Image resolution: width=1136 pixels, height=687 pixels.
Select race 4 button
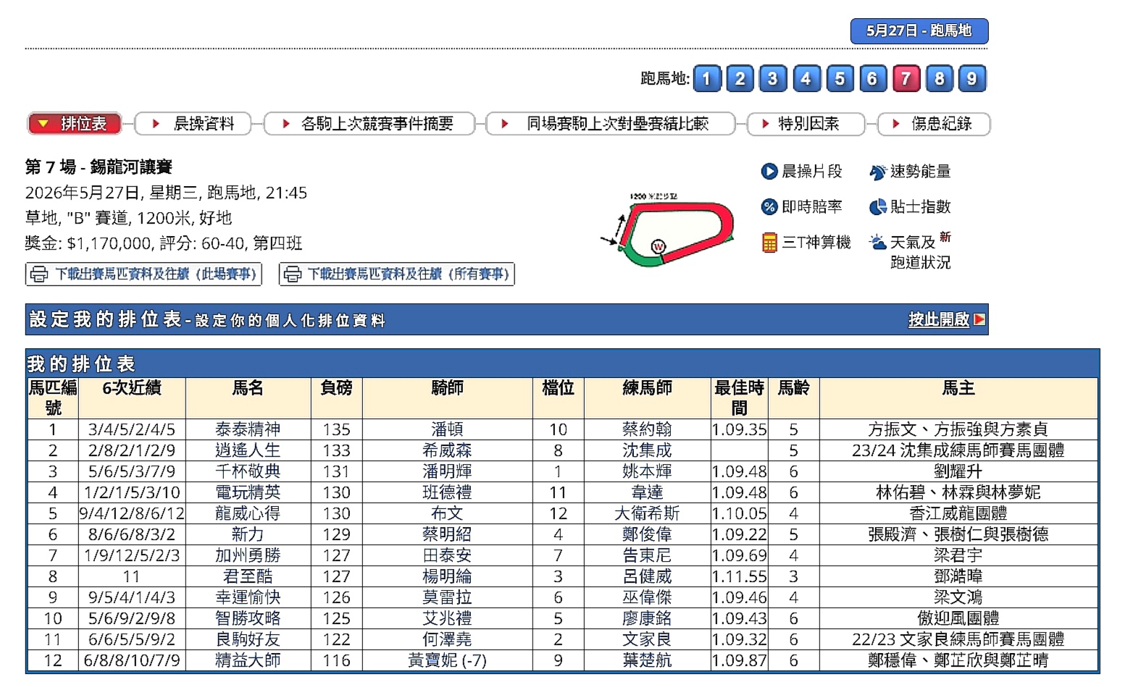tap(806, 78)
